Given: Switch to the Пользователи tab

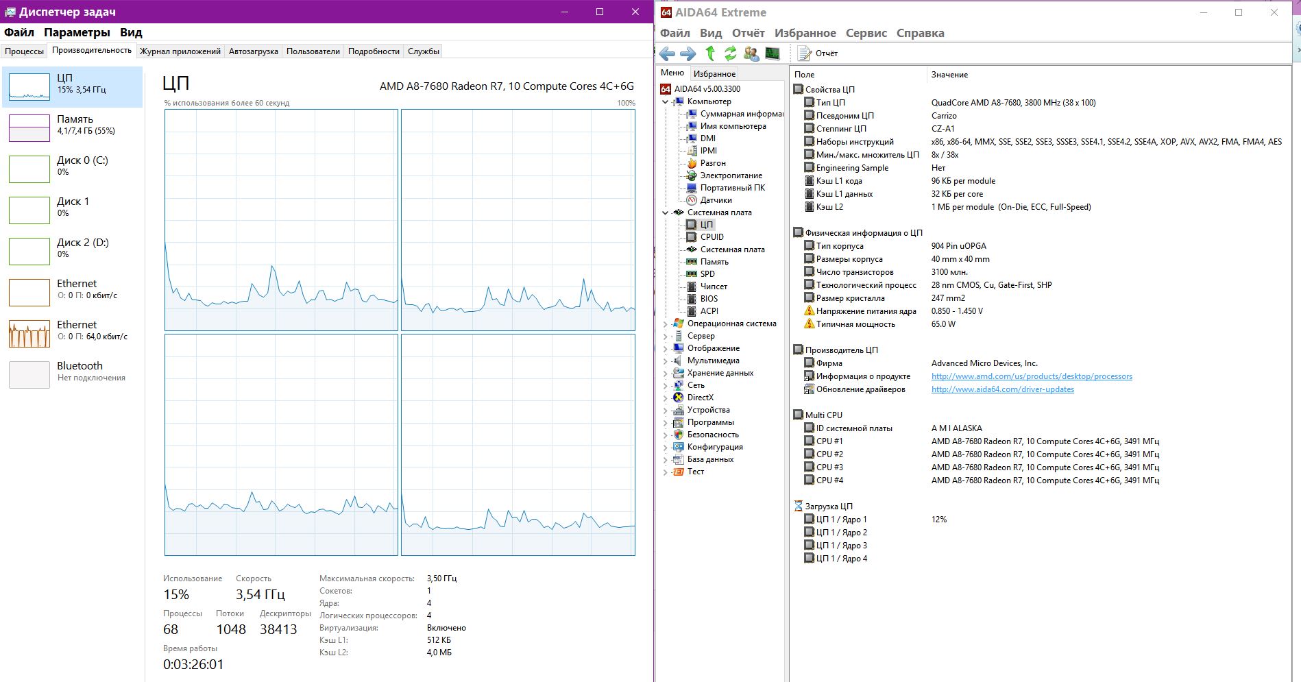Looking at the screenshot, I should (313, 51).
